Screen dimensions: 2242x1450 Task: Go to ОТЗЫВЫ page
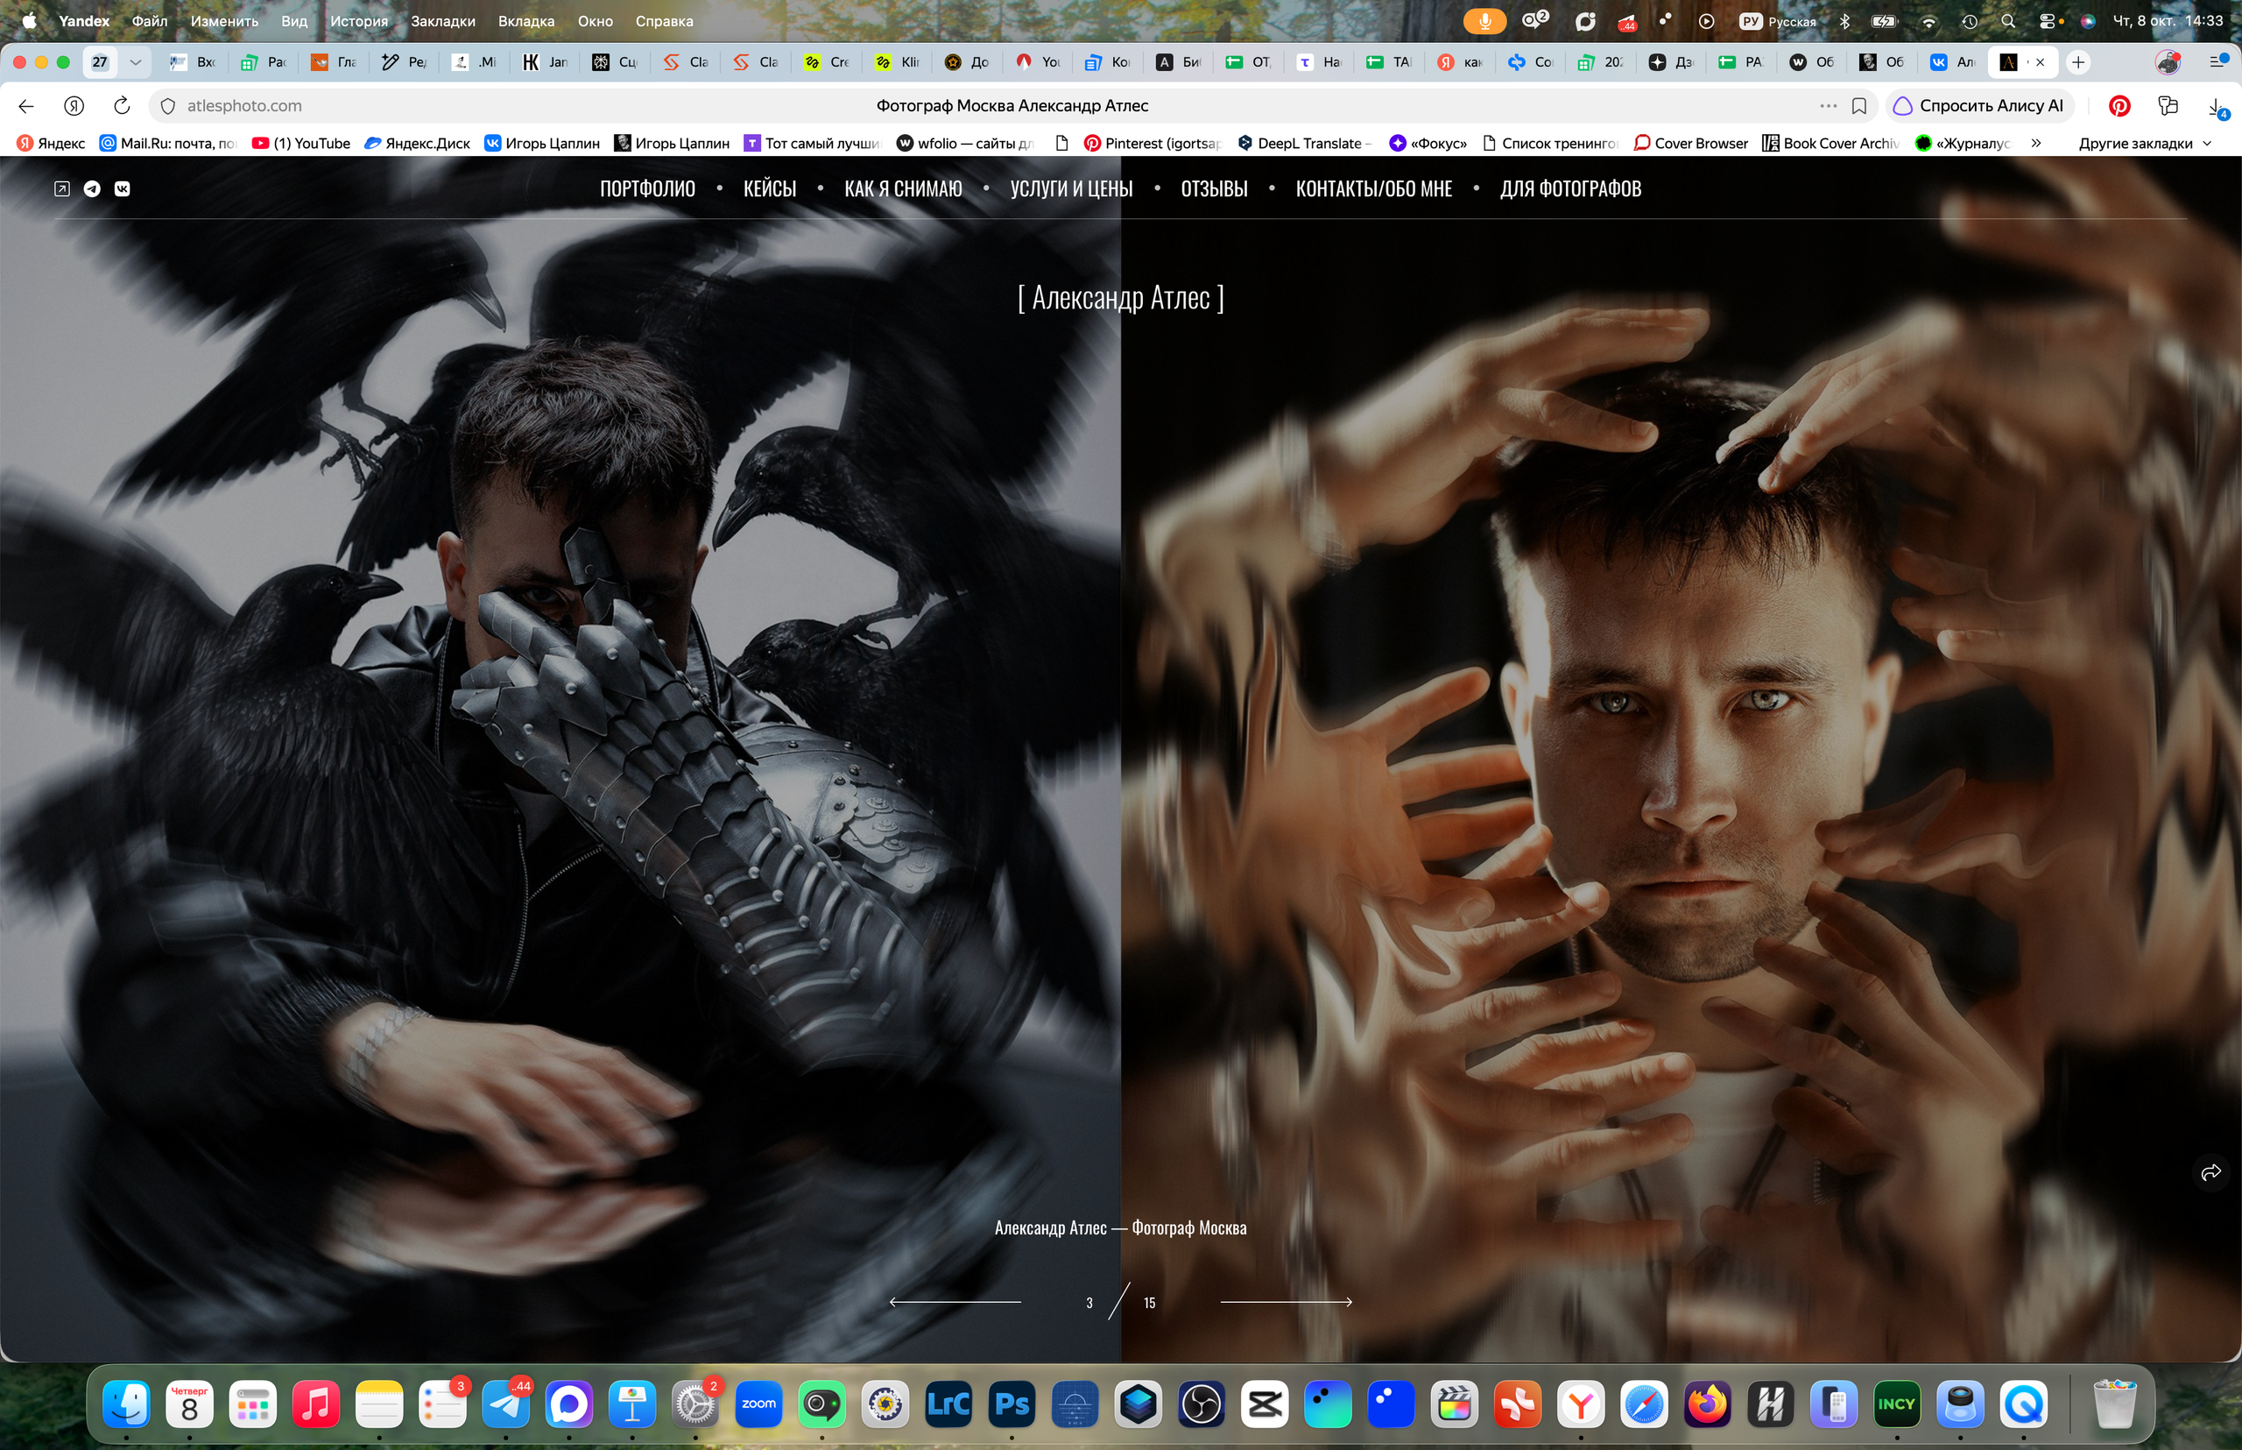pyautogui.click(x=1214, y=188)
